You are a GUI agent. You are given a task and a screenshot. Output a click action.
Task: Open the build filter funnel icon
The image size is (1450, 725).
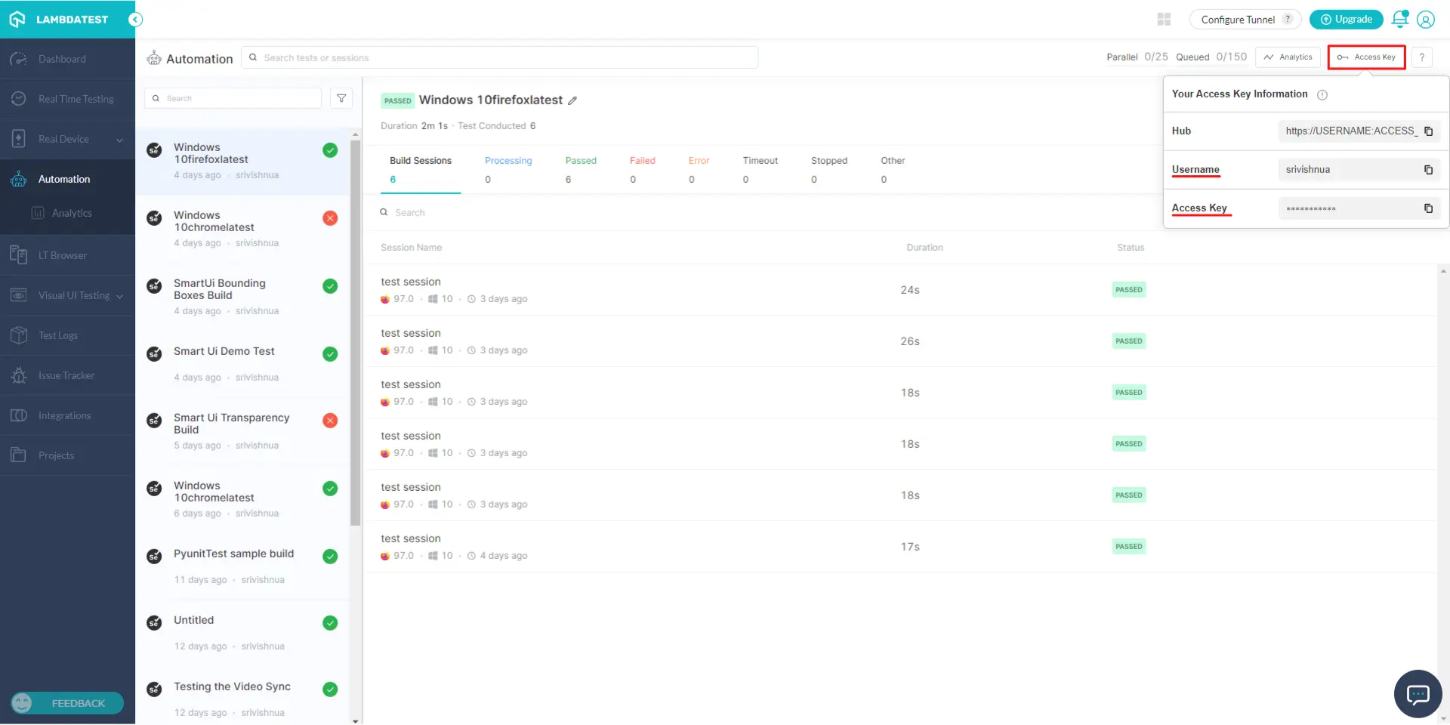tap(341, 98)
